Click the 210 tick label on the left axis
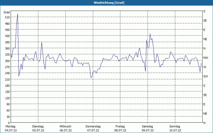 pos(7,79)
